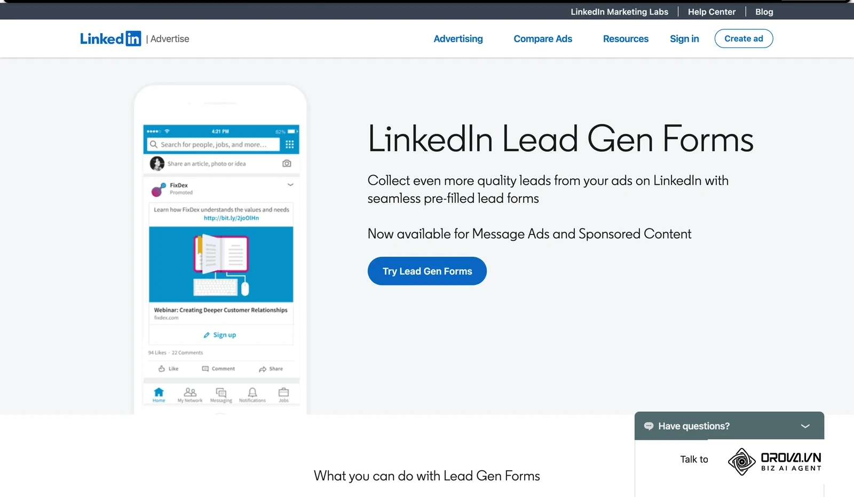
Task: Open the grid apps icon in phone mockup
Action: [x=290, y=145]
